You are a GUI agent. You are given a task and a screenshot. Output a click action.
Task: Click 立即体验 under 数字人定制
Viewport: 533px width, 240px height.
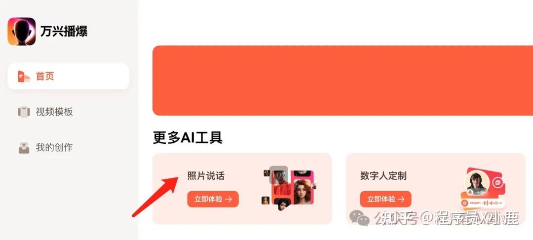pos(386,199)
